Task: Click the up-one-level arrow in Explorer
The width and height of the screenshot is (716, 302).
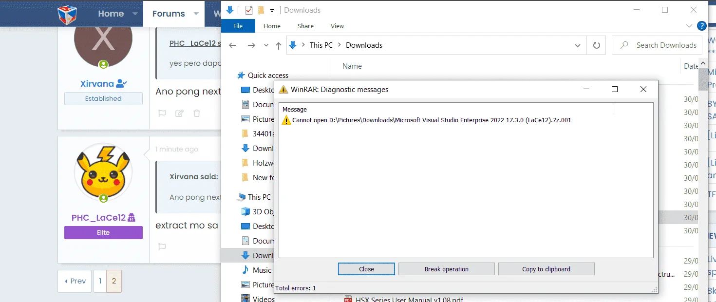Action: coord(279,45)
